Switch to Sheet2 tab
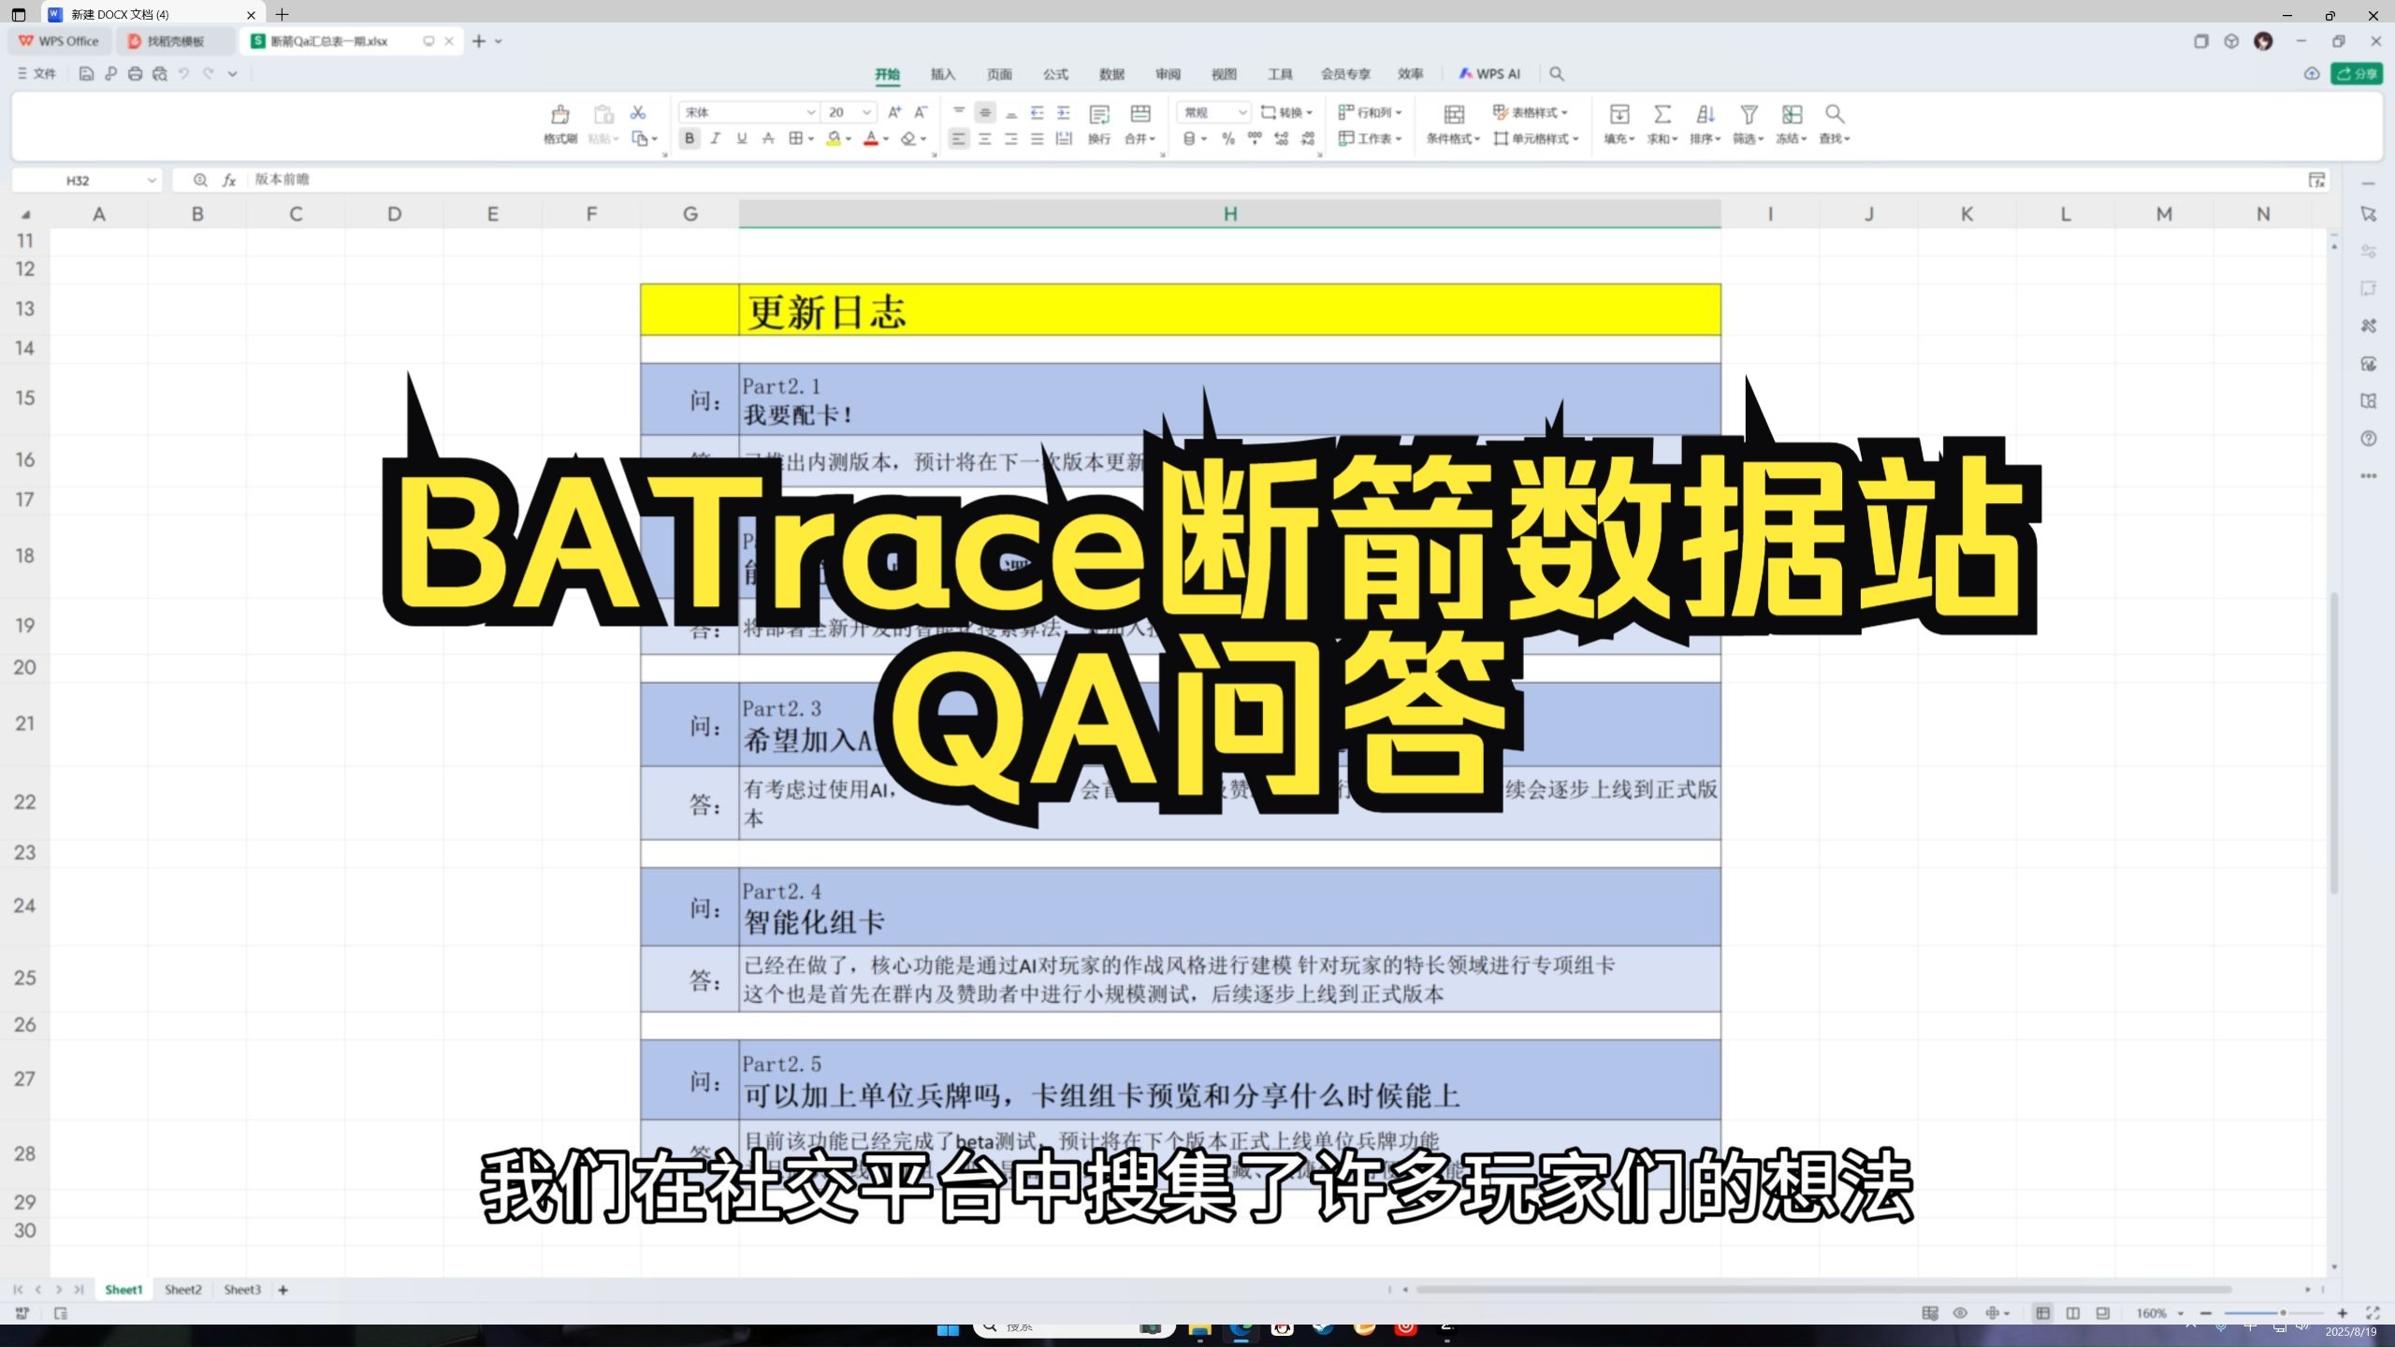The image size is (2395, 1347). pos(183,1289)
